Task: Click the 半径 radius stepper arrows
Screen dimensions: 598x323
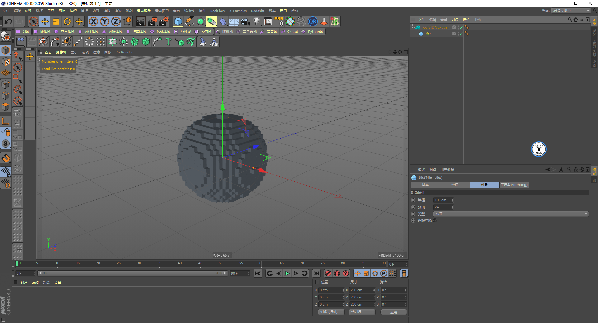Action: tap(452, 200)
